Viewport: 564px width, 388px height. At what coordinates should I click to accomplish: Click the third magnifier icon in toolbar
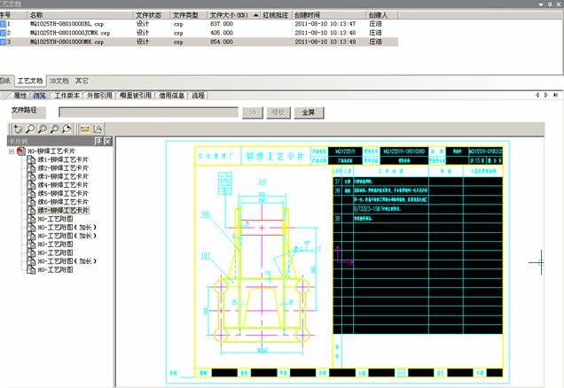(53, 128)
